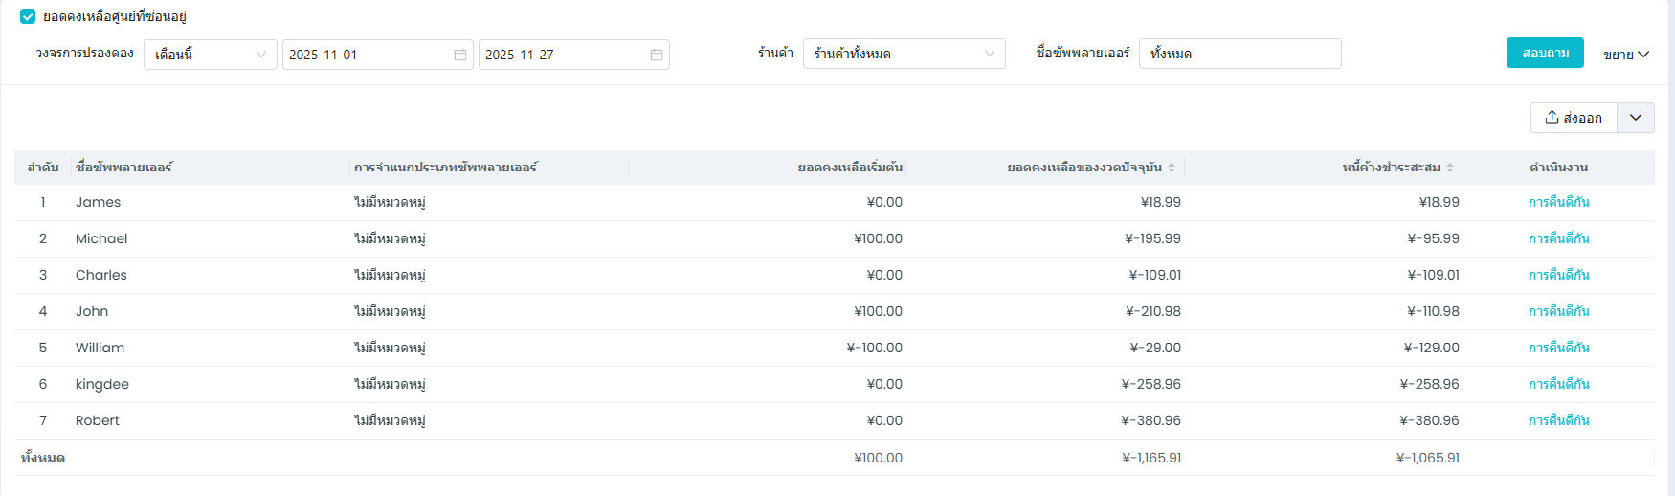This screenshot has height=496, width=1675.
Task: Open refund link for Michael
Action: (x=1558, y=238)
